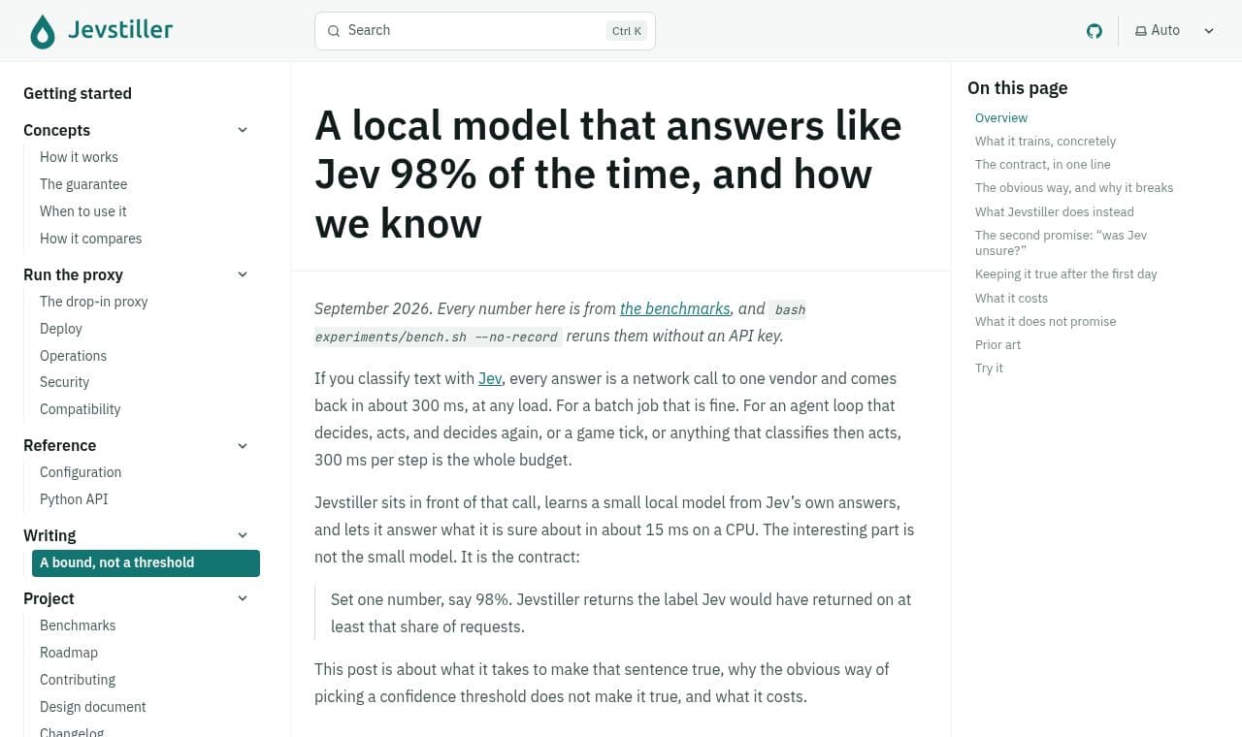Open Benchmarks in the sidebar
1242x737 pixels.
[x=78, y=625]
